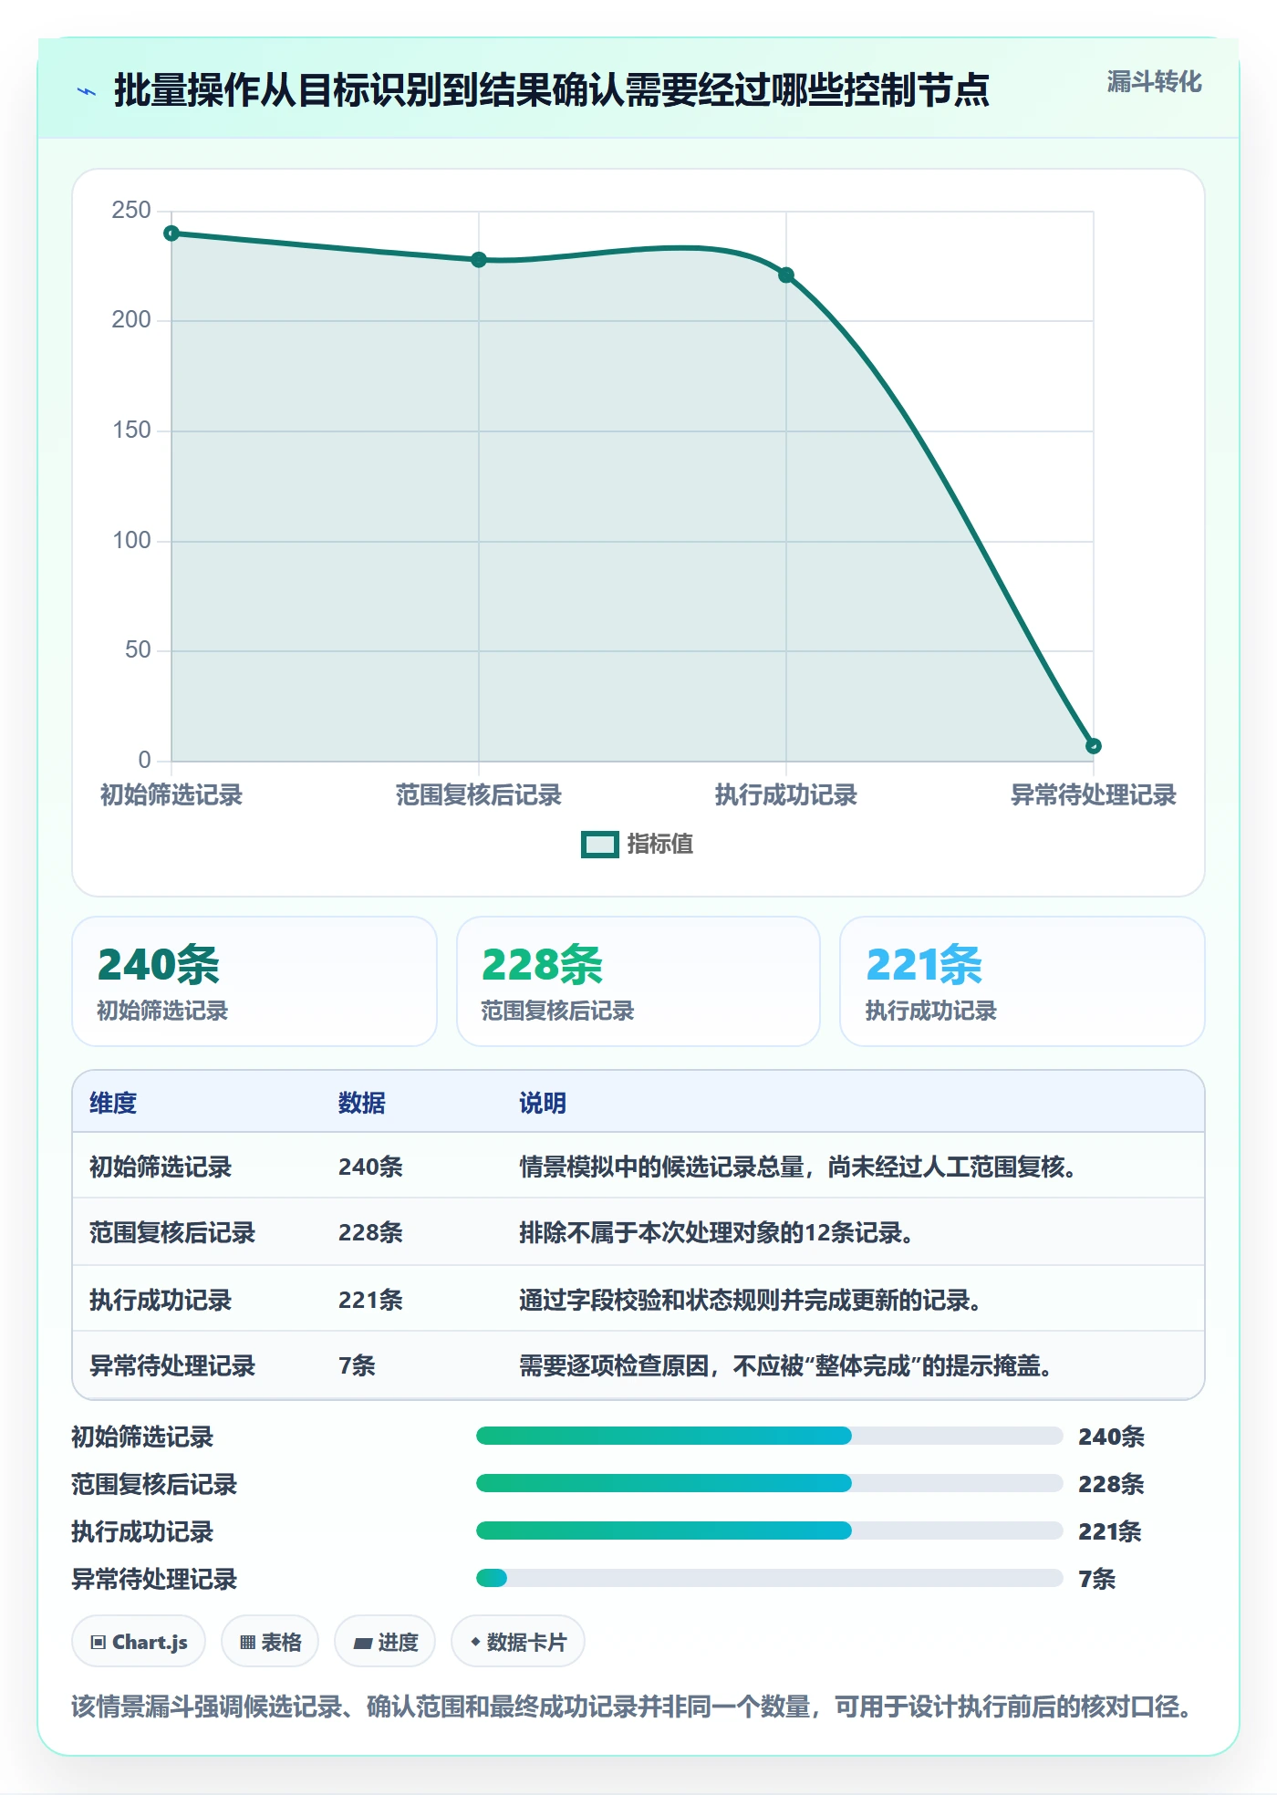Click the 范围复核后记录 data point on the chart

coord(479,260)
